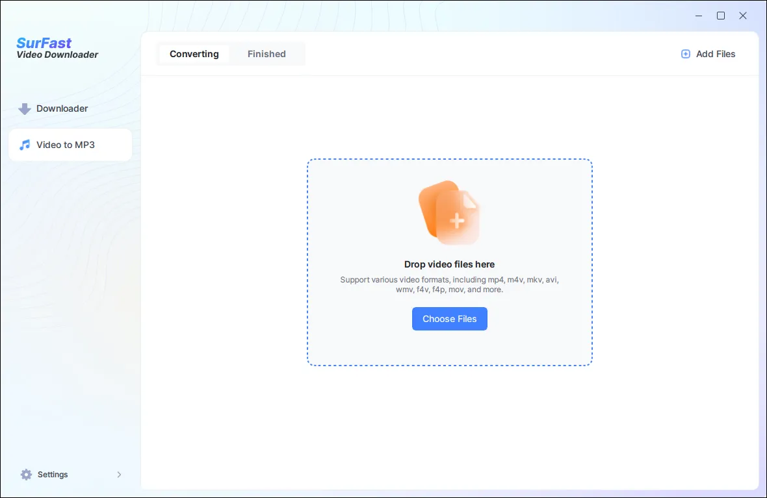This screenshot has width=767, height=498.
Task: Click the plus icon beside Add Files
Action: point(685,54)
